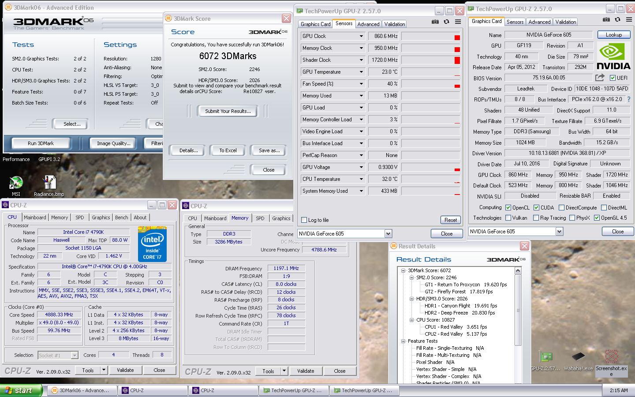Viewport: 635px width, 397px height.
Task: Click the Core Speed value field in CPU-Z
Action: [x=59, y=315]
